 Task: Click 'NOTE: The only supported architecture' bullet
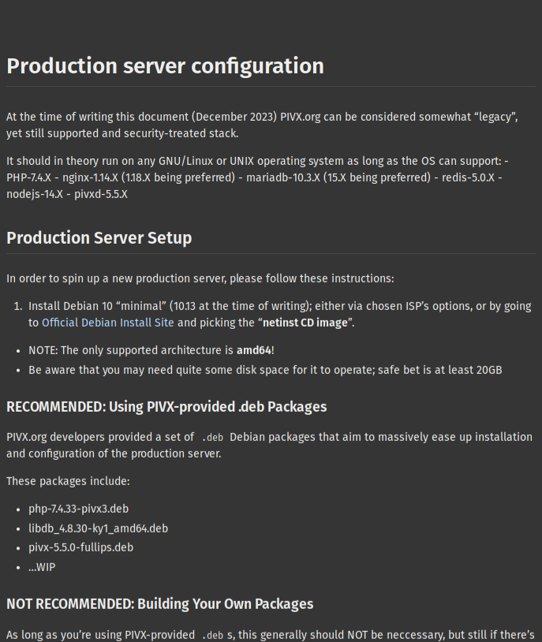click(x=151, y=350)
